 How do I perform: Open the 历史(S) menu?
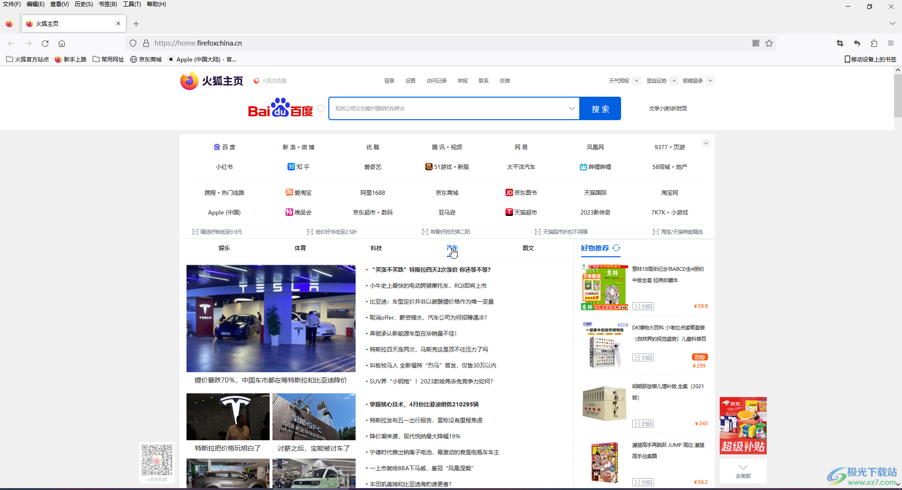tap(84, 4)
